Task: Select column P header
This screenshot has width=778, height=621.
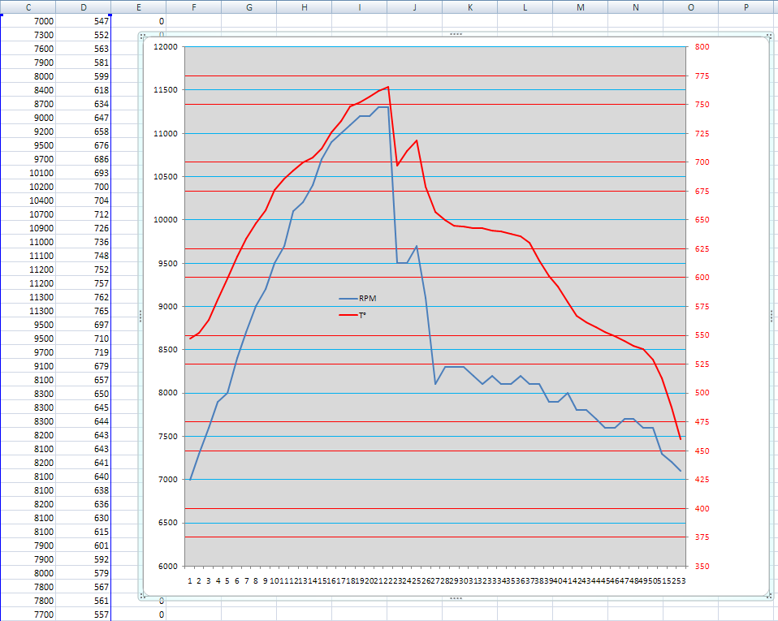Action: coord(746,7)
